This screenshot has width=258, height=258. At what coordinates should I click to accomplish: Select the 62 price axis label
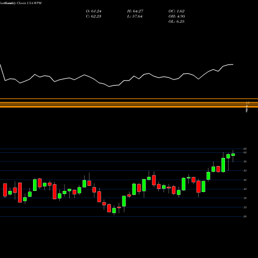coord(245,152)
